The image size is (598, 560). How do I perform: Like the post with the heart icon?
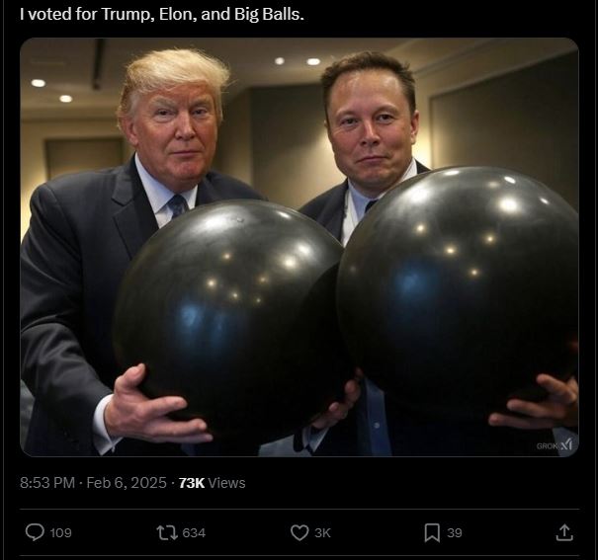pos(299,532)
